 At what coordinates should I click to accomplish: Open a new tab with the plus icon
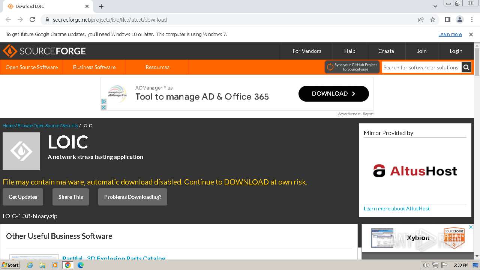[101, 6]
